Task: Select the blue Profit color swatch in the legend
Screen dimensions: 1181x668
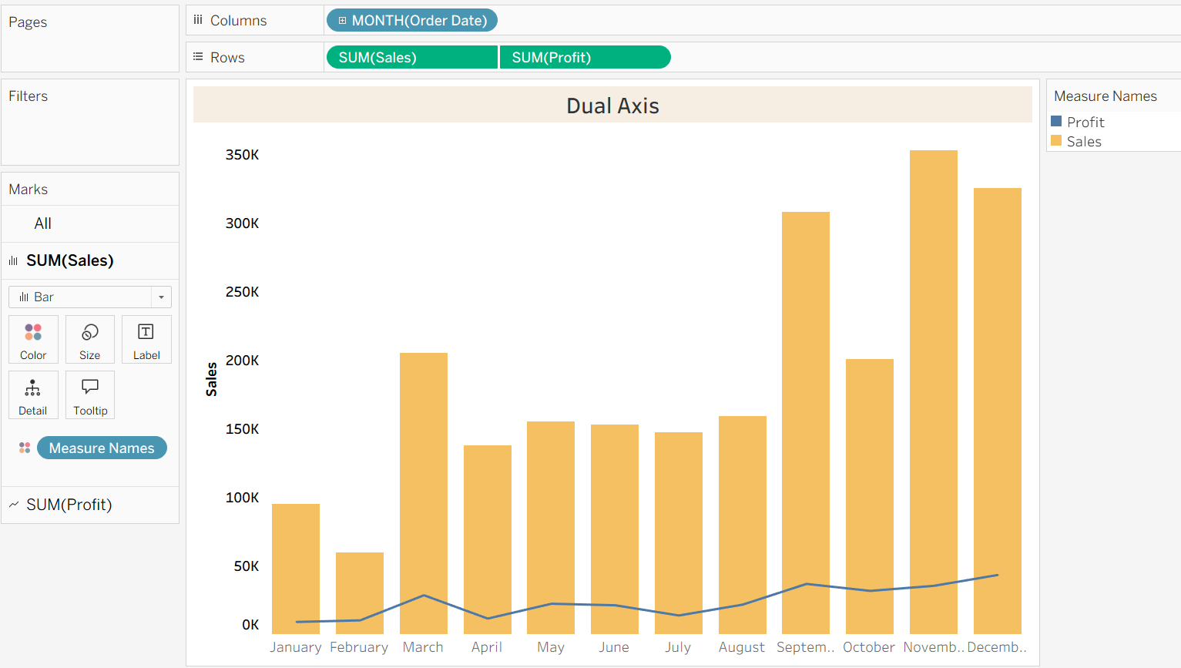Action: pos(1056,121)
